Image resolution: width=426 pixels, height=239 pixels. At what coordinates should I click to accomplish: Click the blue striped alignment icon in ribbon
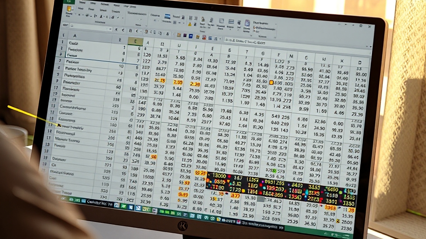click(167, 17)
